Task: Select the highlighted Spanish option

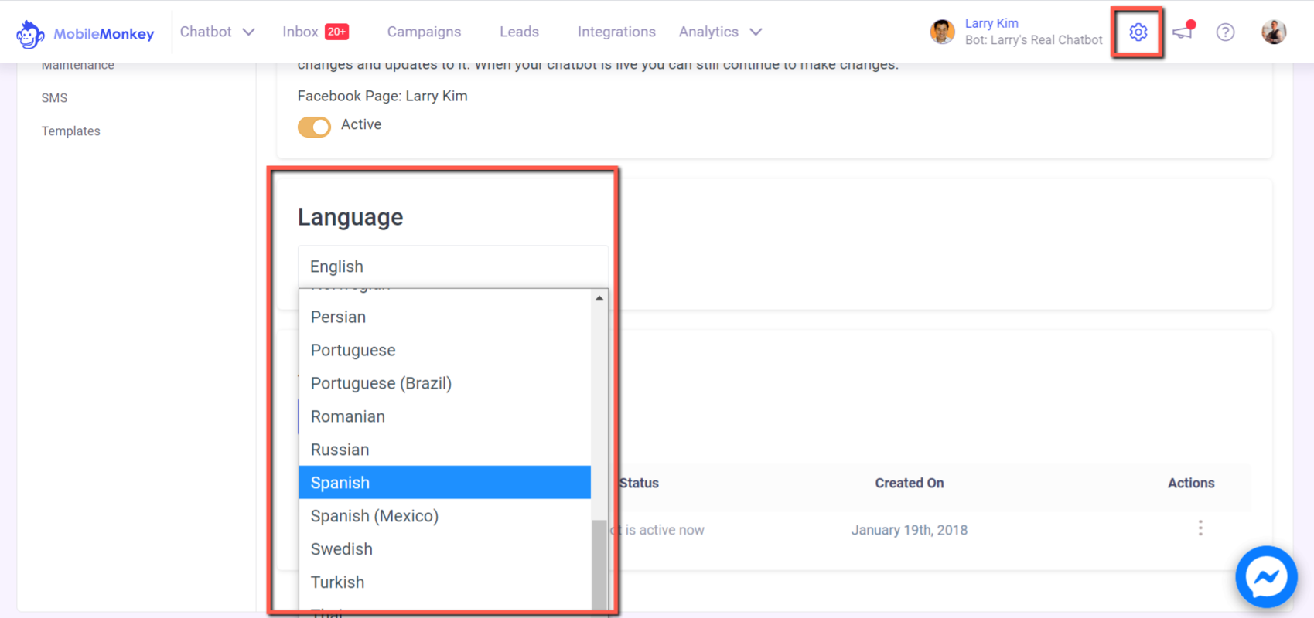Action: [445, 482]
